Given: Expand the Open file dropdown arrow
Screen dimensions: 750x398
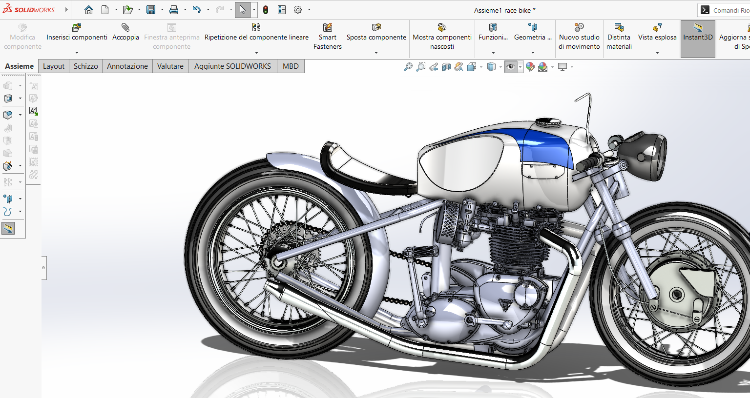Looking at the screenshot, I should point(139,10).
